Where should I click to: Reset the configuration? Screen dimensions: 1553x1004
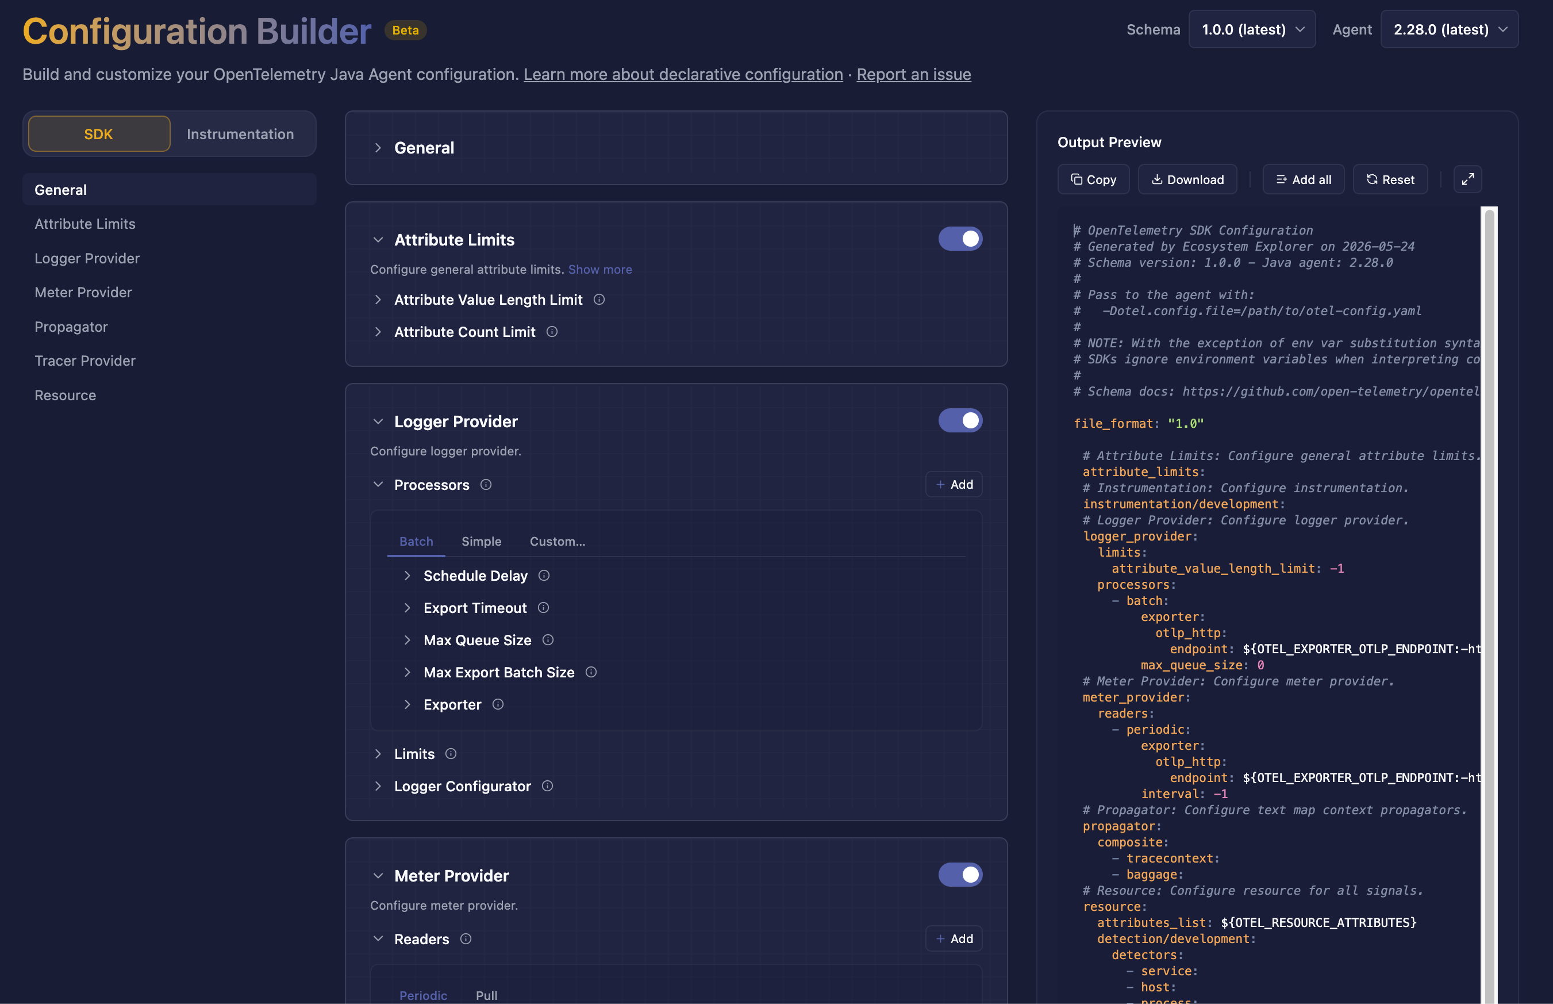[1390, 179]
